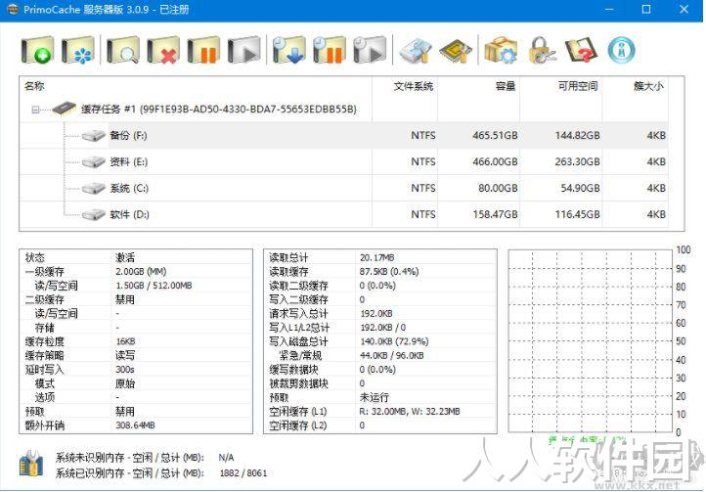Click the 465.51GB capacity cell
The width and height of the screenshot is (706, 492).
click(x=495, y=135)
